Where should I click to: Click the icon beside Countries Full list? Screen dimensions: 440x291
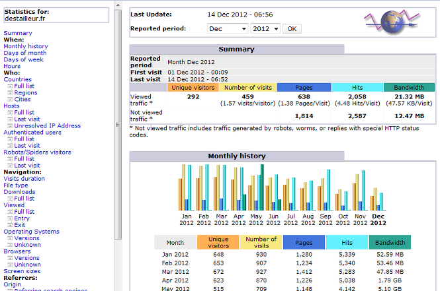[10, 86]
